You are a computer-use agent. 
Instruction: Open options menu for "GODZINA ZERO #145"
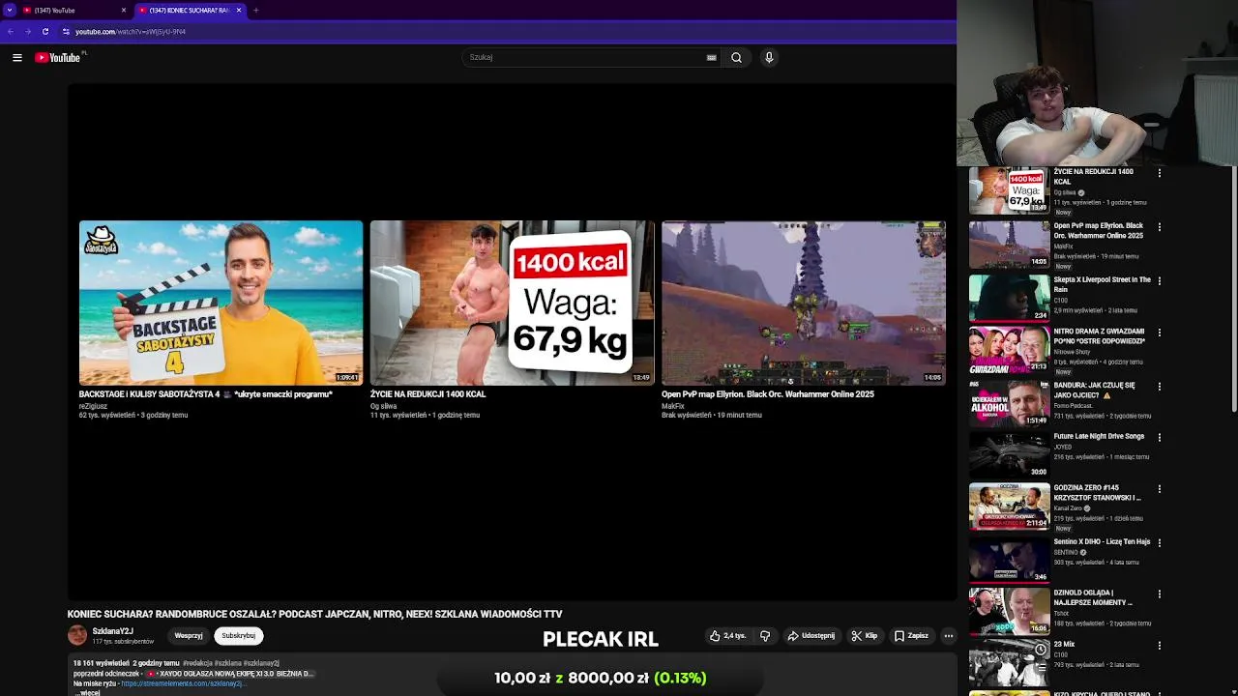(x=1159, y=489)
